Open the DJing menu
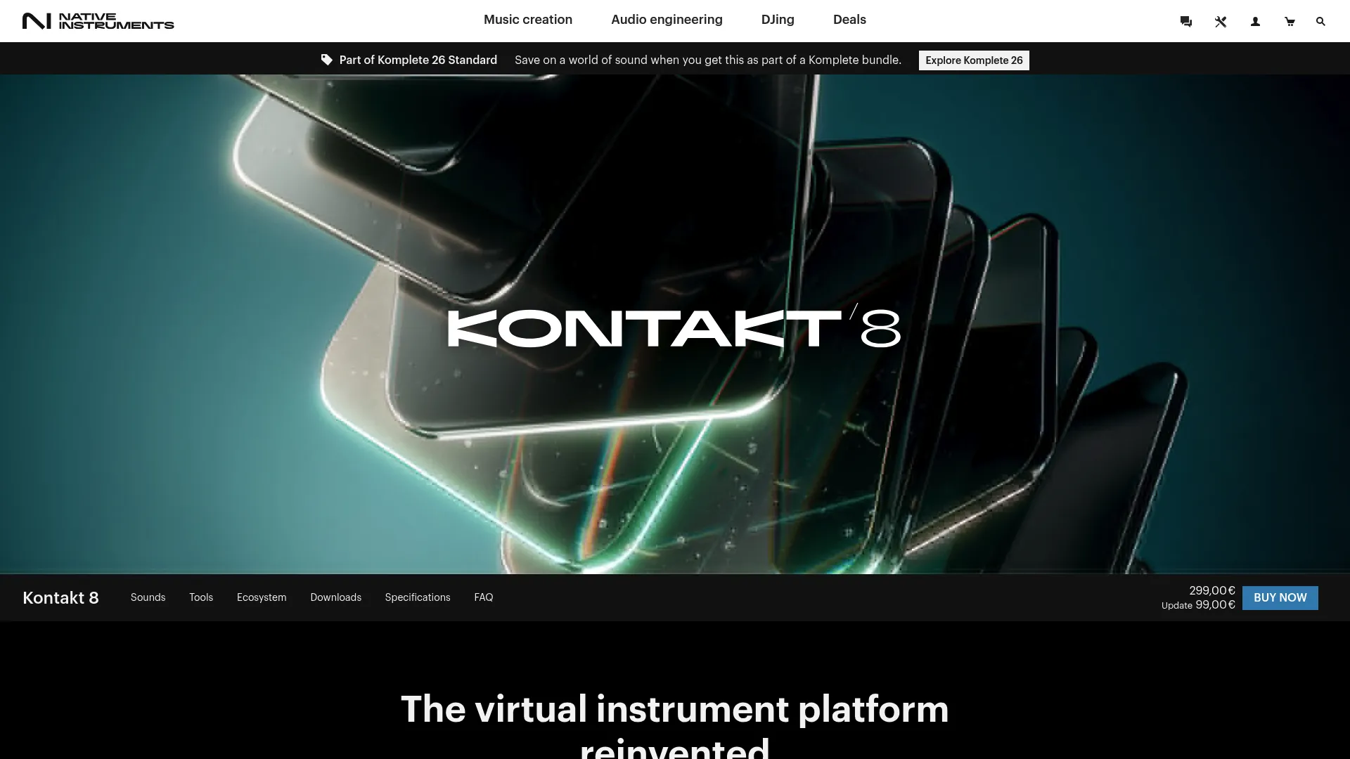 coord(778,20)
